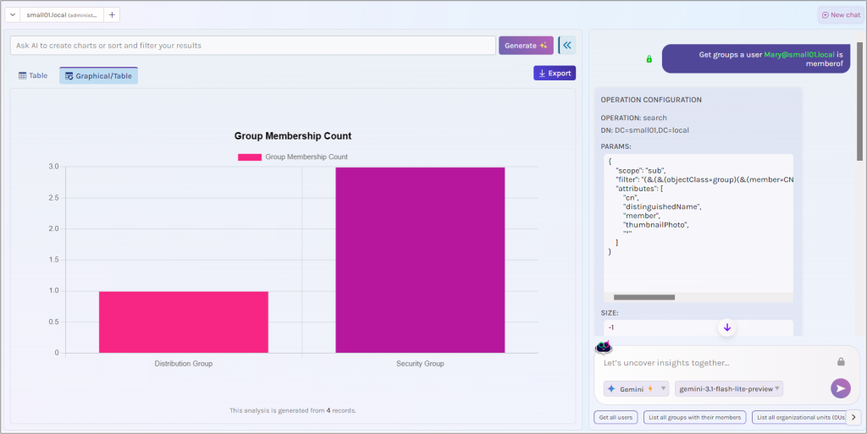Switch to the Graphical/Table view tab

98,75
